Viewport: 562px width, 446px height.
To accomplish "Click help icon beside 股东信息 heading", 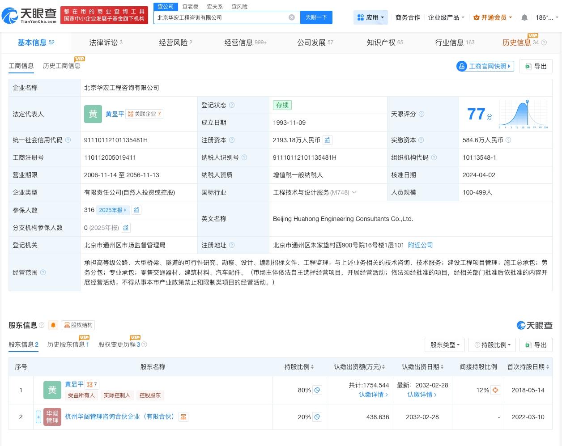I will 42,325.
